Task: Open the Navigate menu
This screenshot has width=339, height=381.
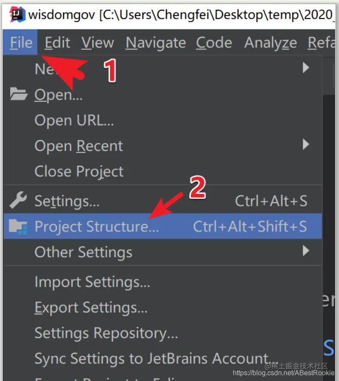Action: (156, 43)
